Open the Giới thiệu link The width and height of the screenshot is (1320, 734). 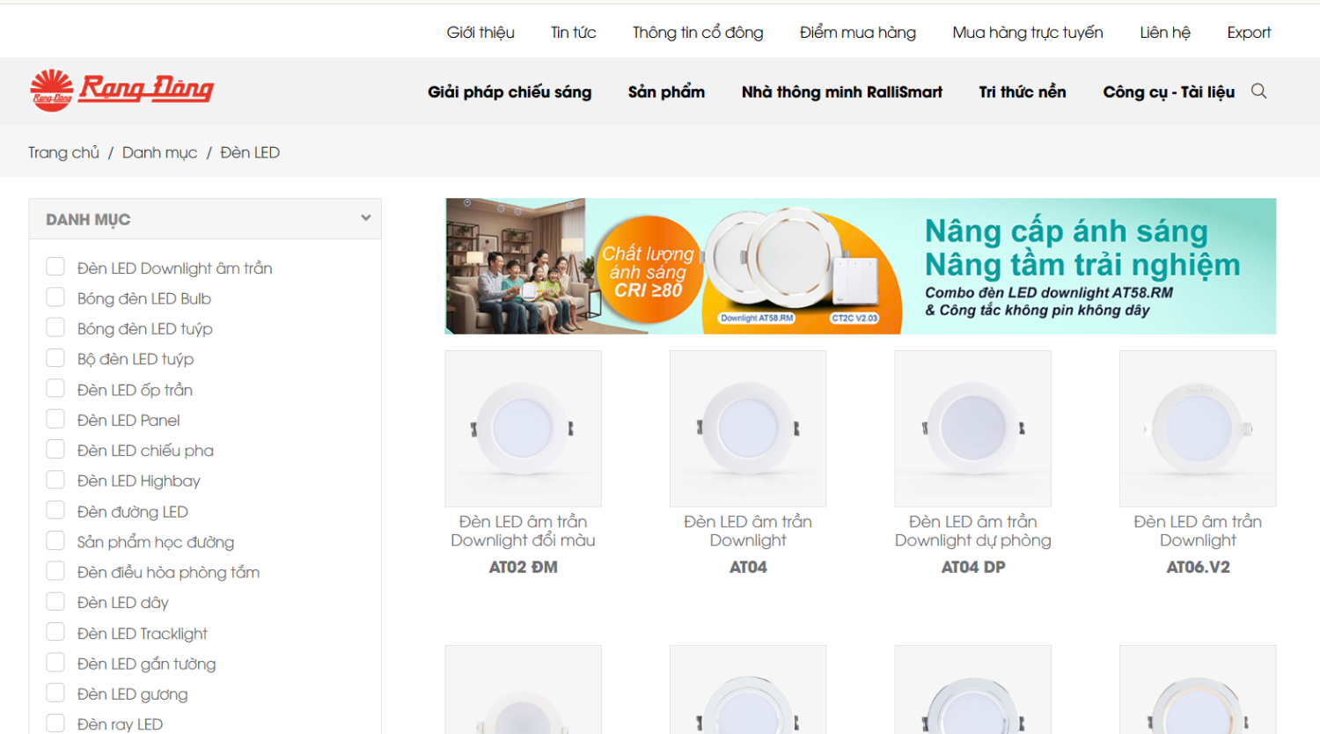(x=480, y=33)
